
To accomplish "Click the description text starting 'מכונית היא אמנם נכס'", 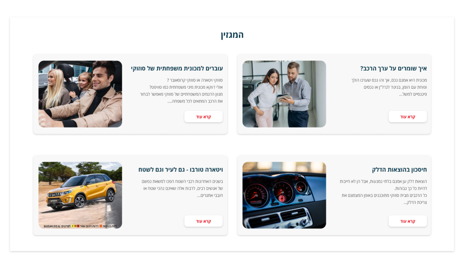I will [389, 87].
